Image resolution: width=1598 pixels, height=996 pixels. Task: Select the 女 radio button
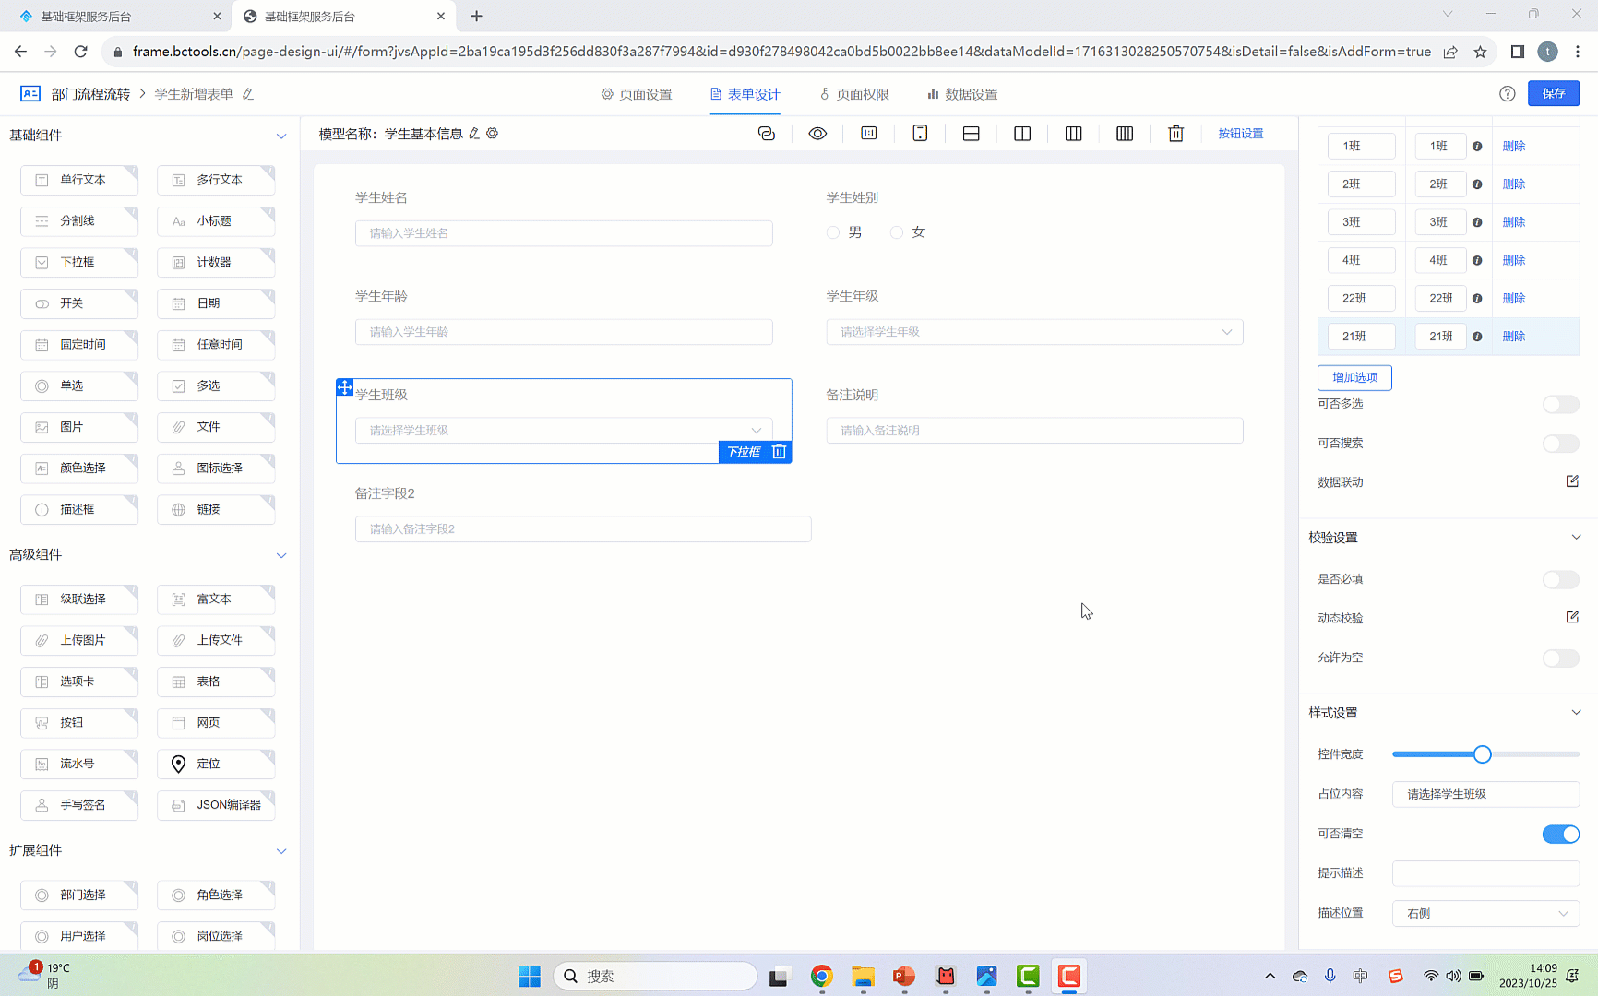coord(897,232)
